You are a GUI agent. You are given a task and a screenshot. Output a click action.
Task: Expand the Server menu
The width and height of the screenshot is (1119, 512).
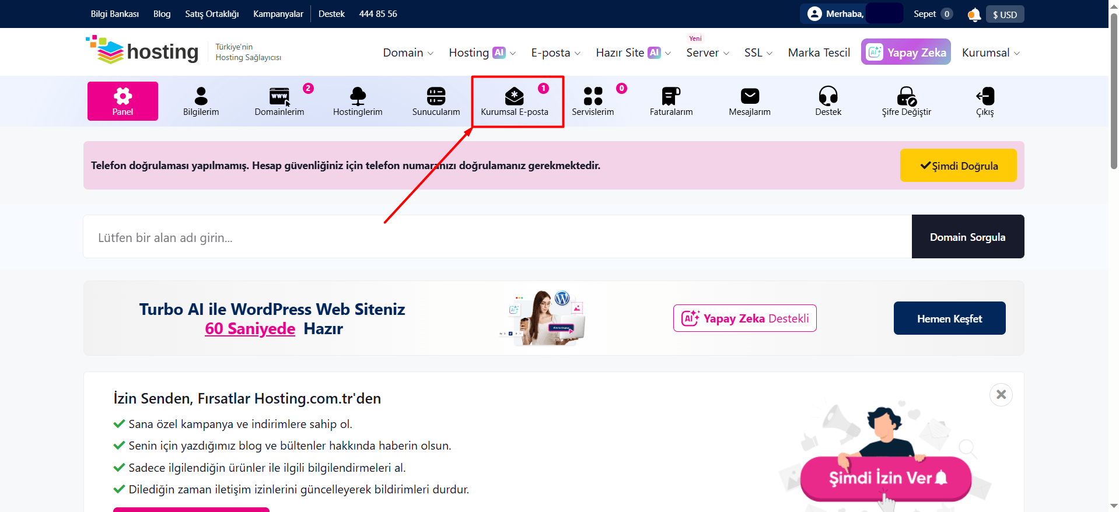(707, 52)
